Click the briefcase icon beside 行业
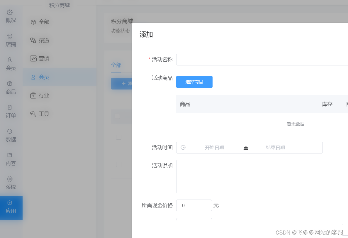This screenshot has width=348, height=238. [33, 96]
